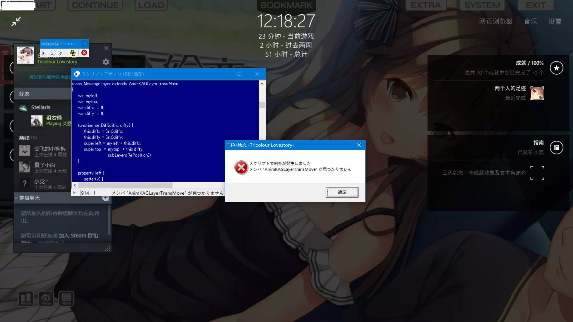The image size is (573, 322).
Task: Open the 音乐 music tab
Action: (x=530, y=21)
